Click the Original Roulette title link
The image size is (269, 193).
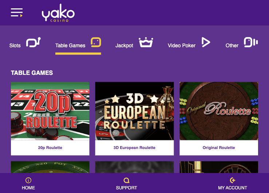(219, 148)
